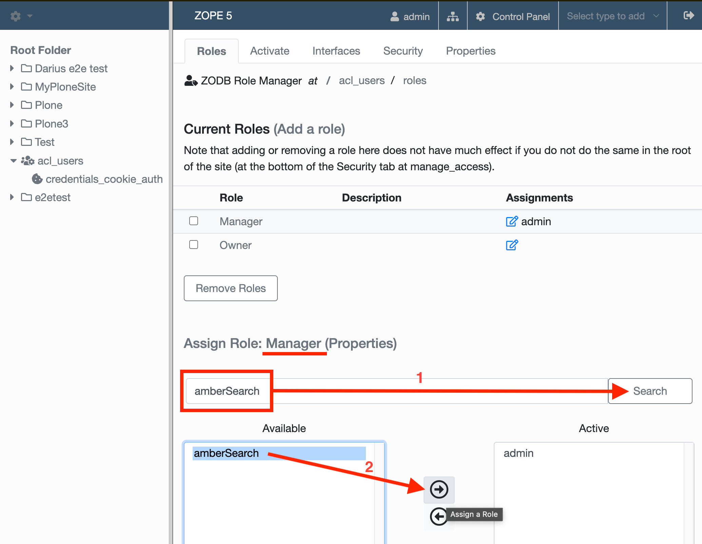Click the Root Folder heading
The height and width of the screenshot is (544, 702).
tap(41, 50)
